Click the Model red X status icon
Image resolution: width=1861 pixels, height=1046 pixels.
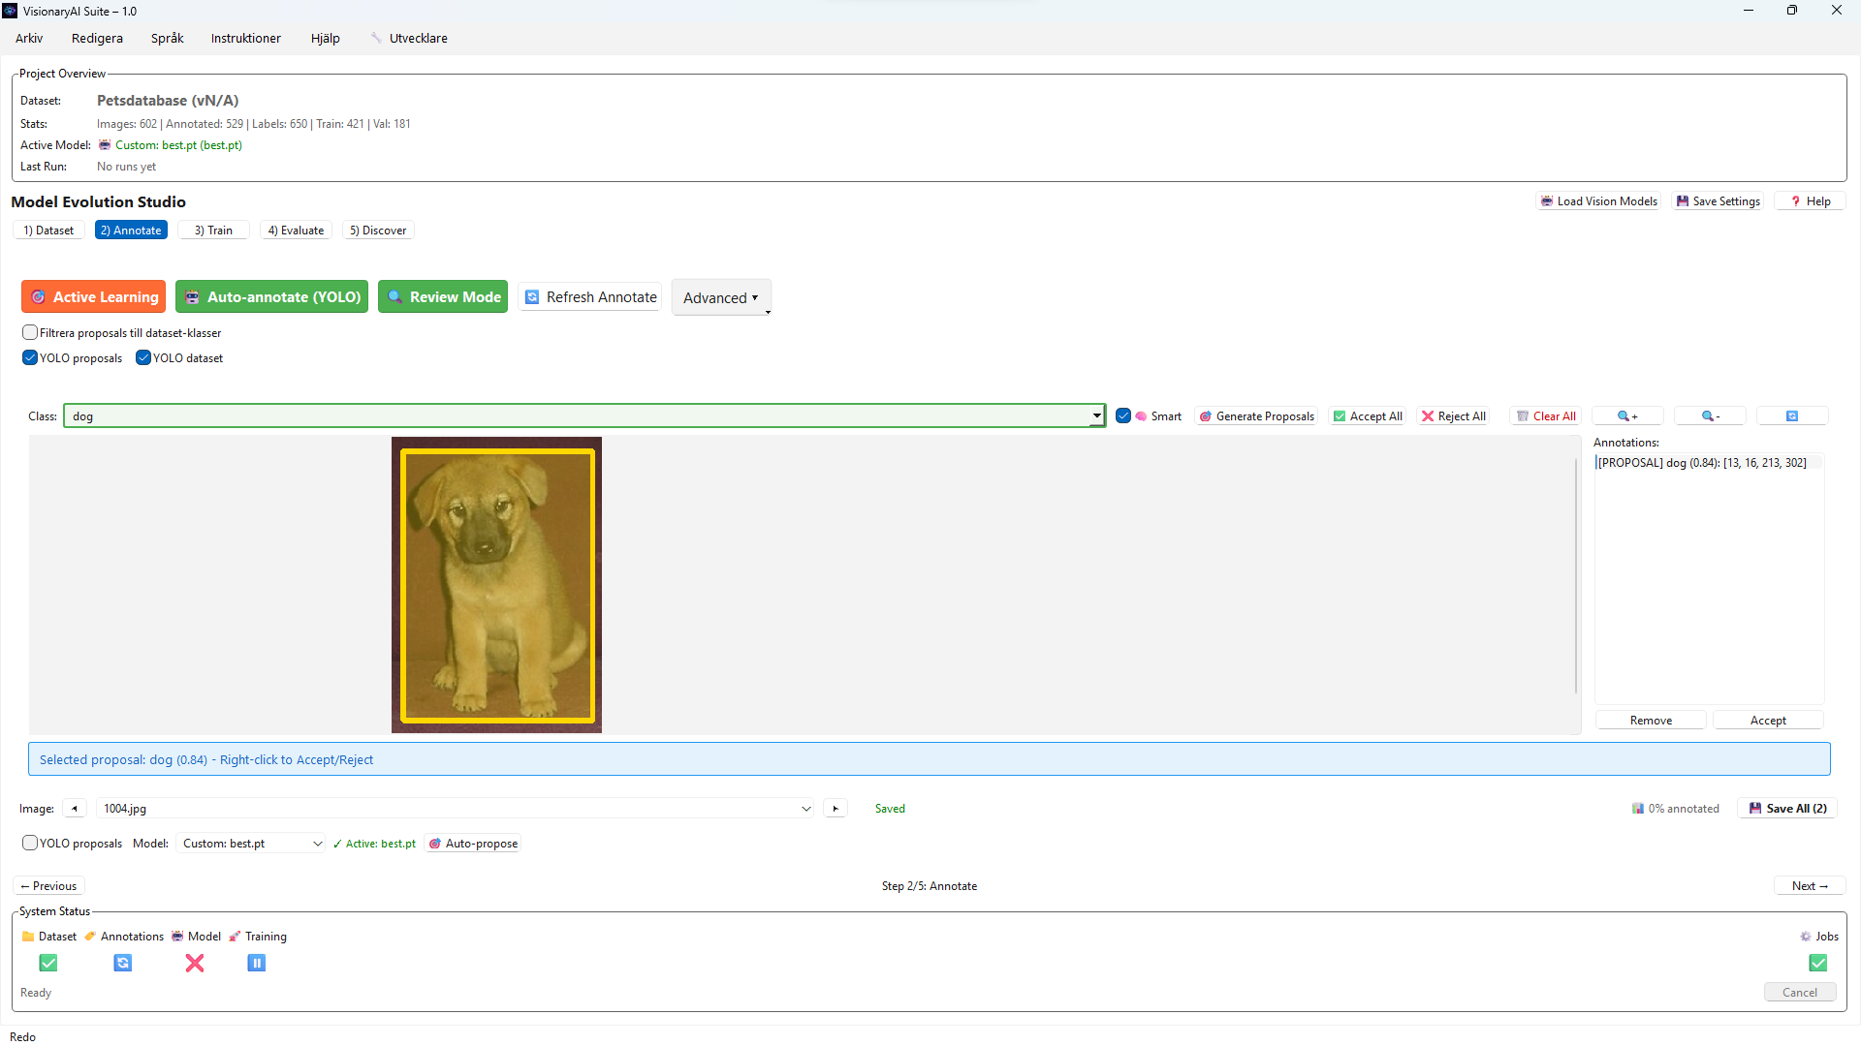(x=195, y=963)
